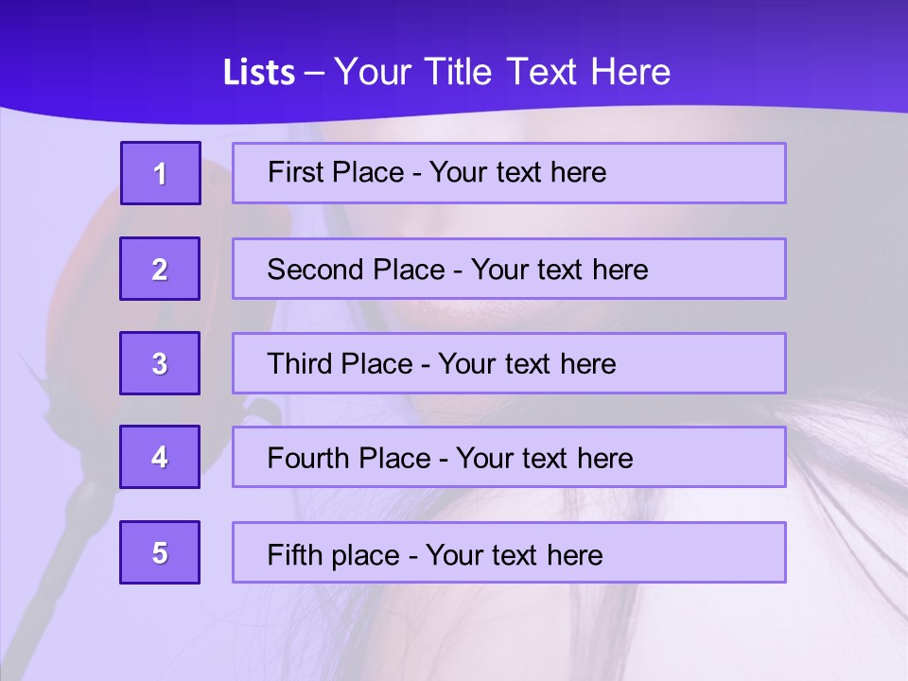Screen dimensions: 908x681
Task: Click the slide title text
Action: click(x=446, y=72)
